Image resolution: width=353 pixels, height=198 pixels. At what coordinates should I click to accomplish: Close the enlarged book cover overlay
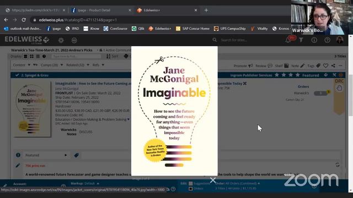pos(213,180)
